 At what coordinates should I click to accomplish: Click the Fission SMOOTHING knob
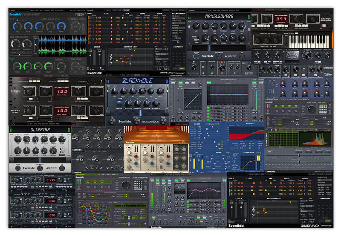click(15, 44)
